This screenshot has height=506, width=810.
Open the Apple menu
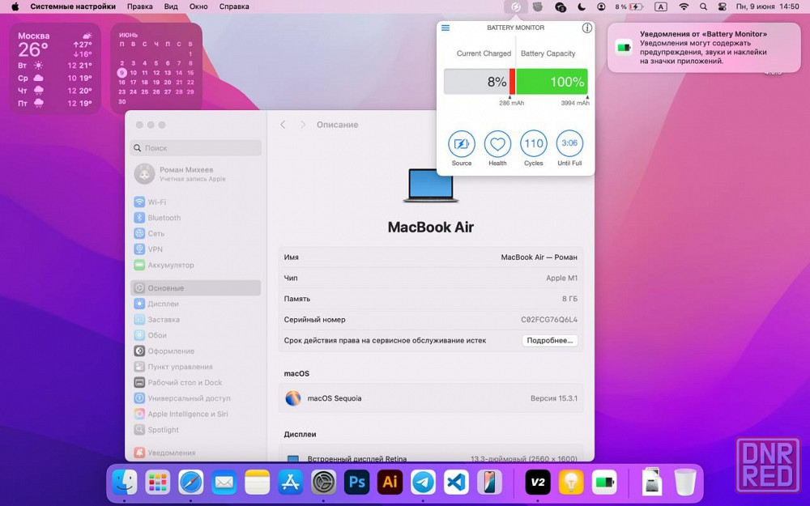pyautogui.click(x=15, y=6)
